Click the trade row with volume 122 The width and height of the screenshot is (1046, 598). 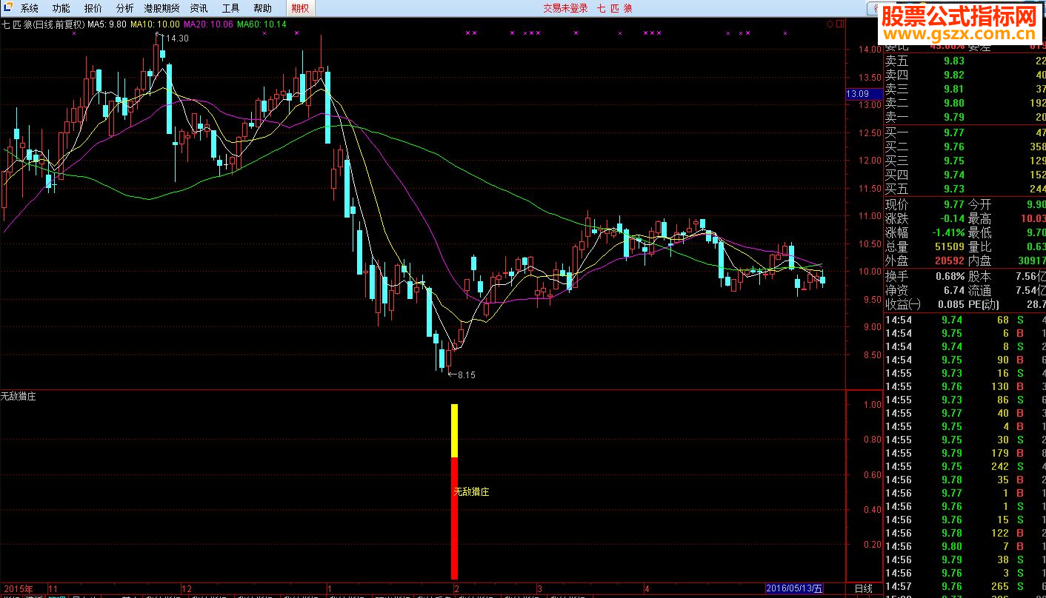tap(965, 533)
